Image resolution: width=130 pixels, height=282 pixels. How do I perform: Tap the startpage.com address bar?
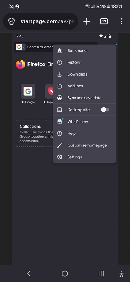(x=40, y=21)
